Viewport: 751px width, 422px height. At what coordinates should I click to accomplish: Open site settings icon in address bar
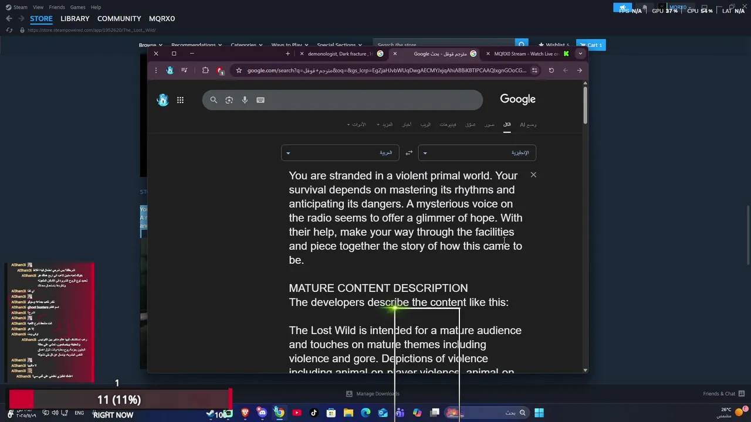(x=535, y=70)
